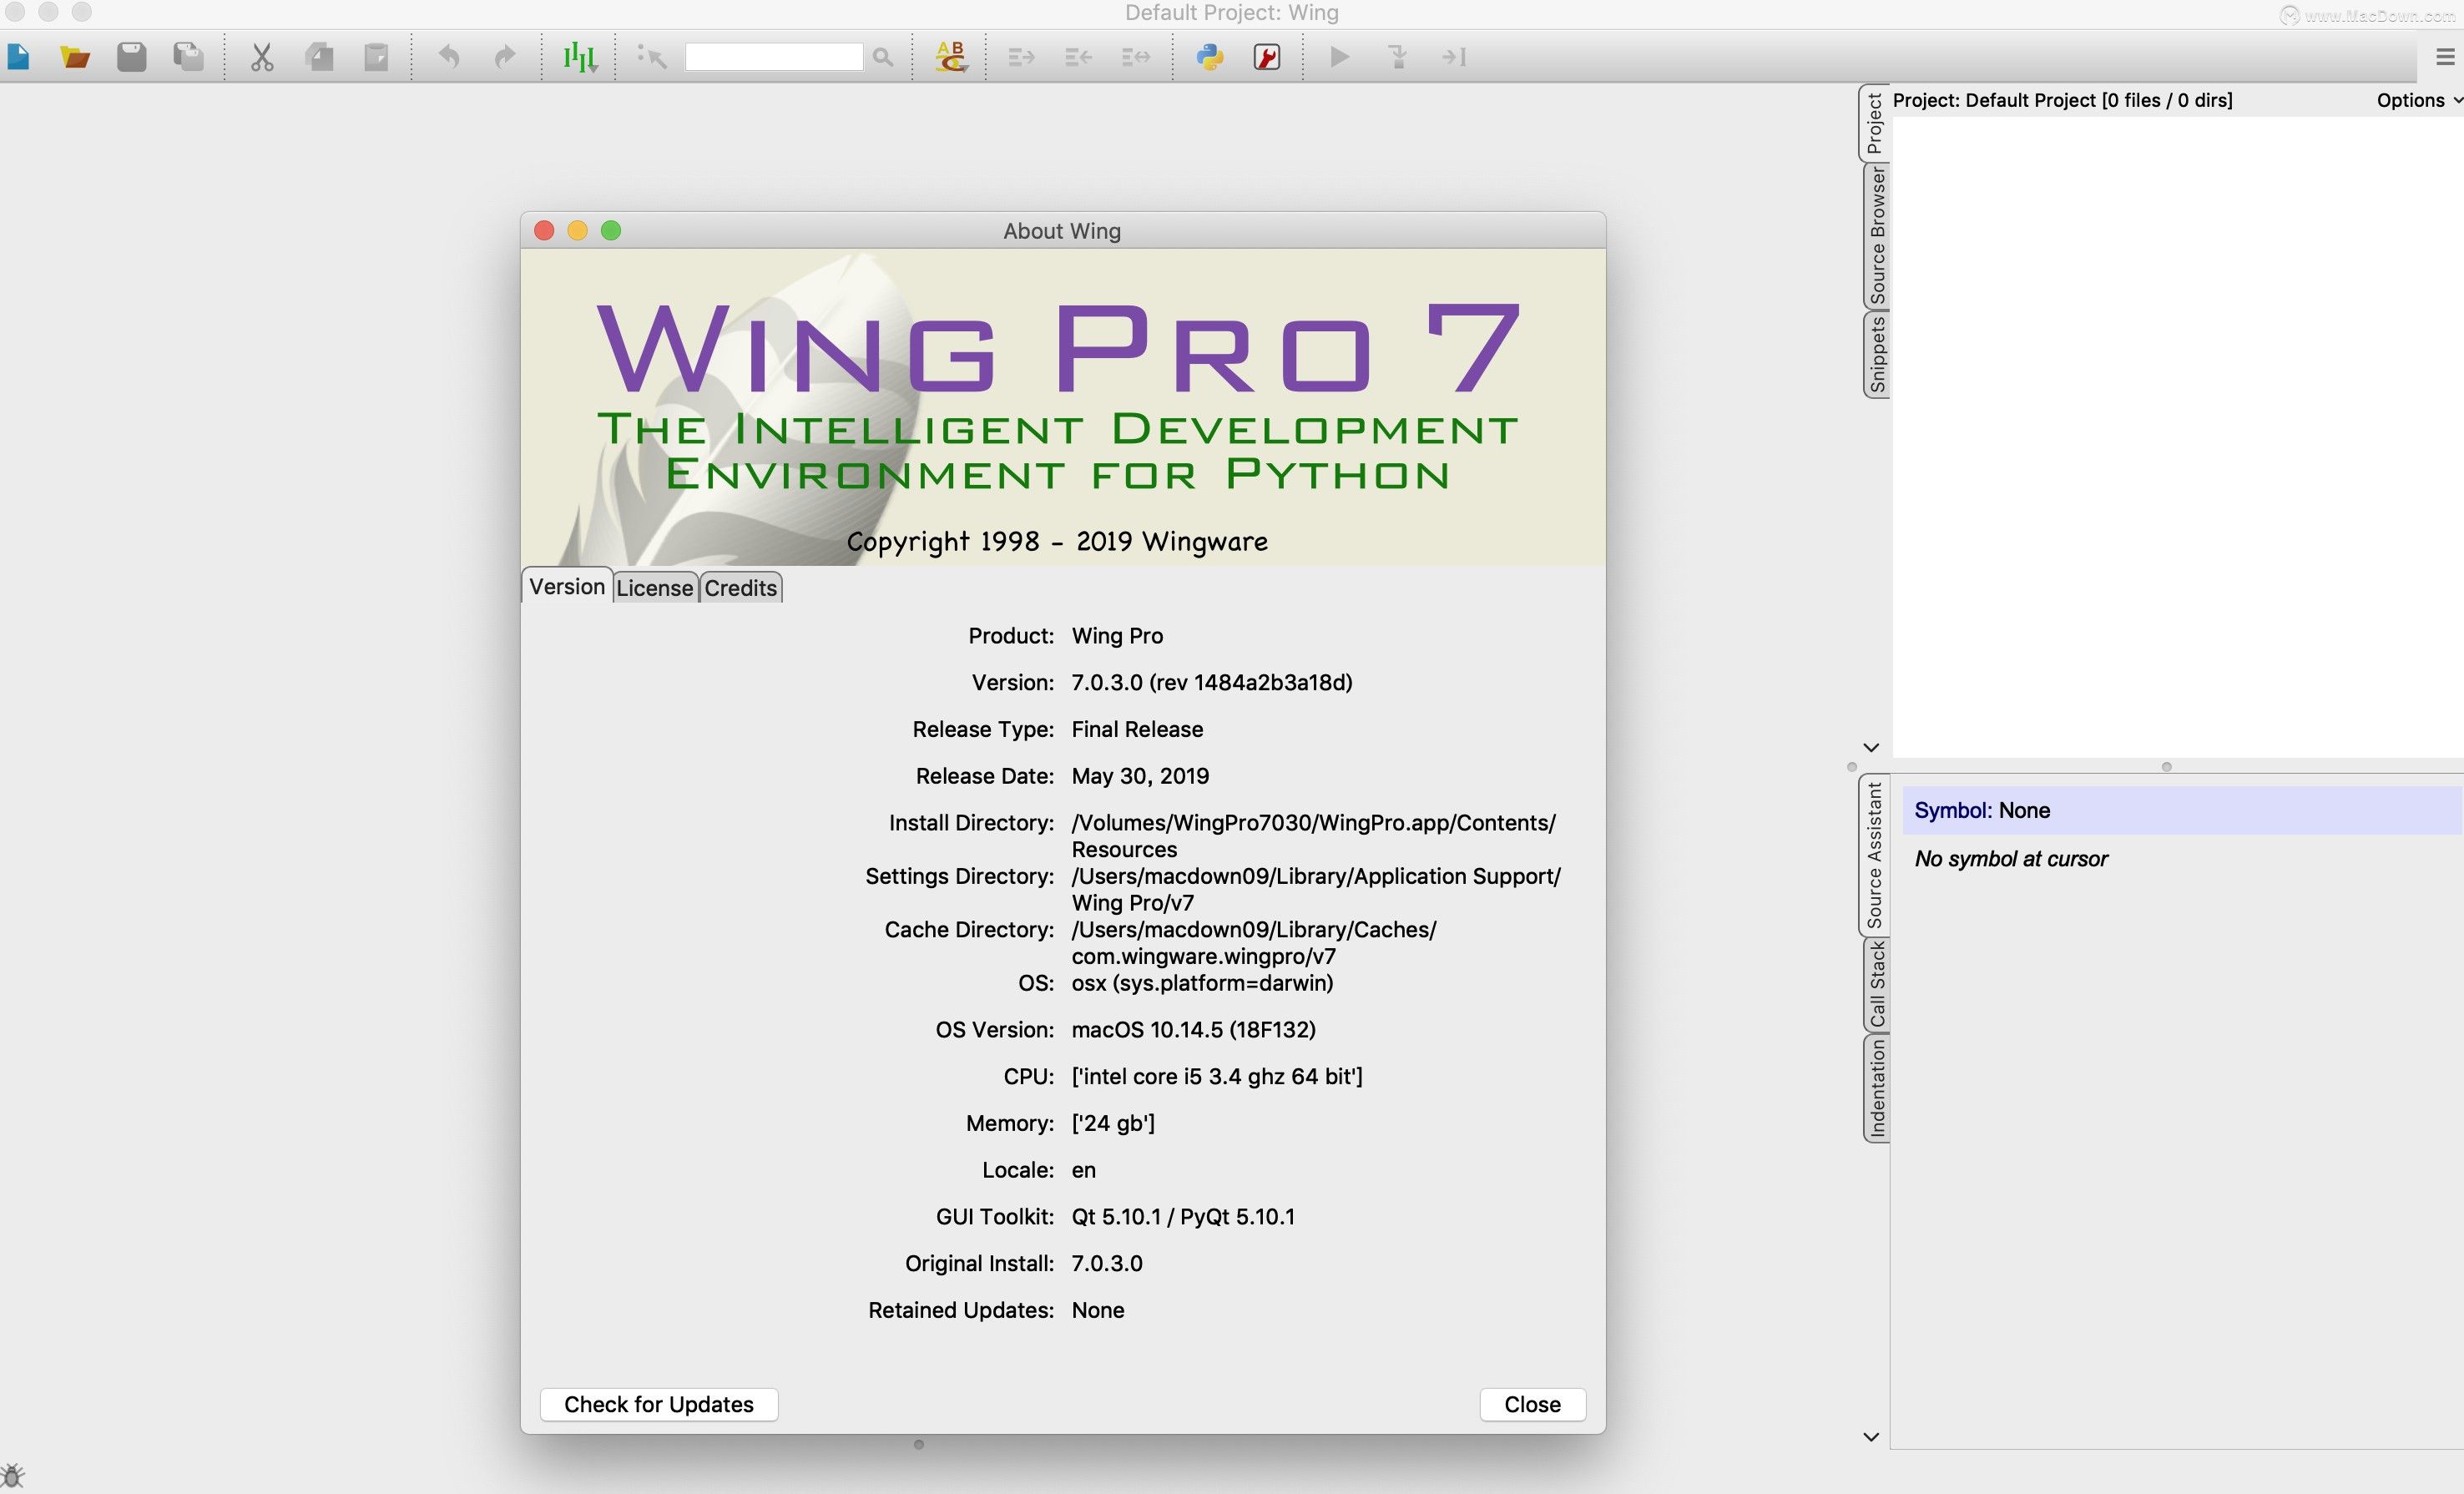Image resolution: width=2464 pixels, height=1494 pixels.
Task: Click the bug icon in status bar
Action: click(12, 1475)
